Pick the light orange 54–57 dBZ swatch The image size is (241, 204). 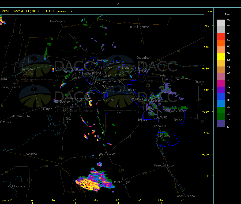pyautogui.click(x=221, y=50)
